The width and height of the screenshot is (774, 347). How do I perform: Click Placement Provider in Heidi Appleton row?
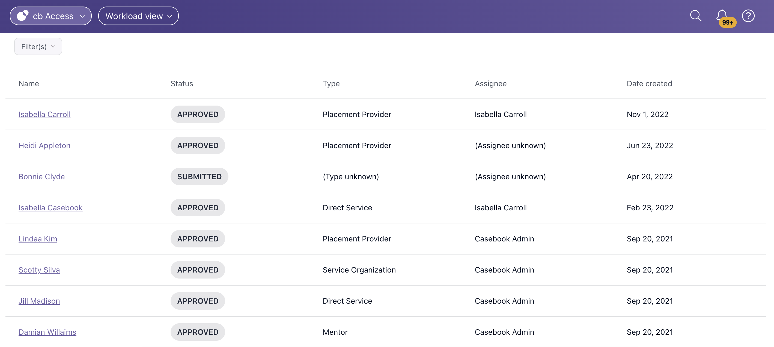coord(357,145)
